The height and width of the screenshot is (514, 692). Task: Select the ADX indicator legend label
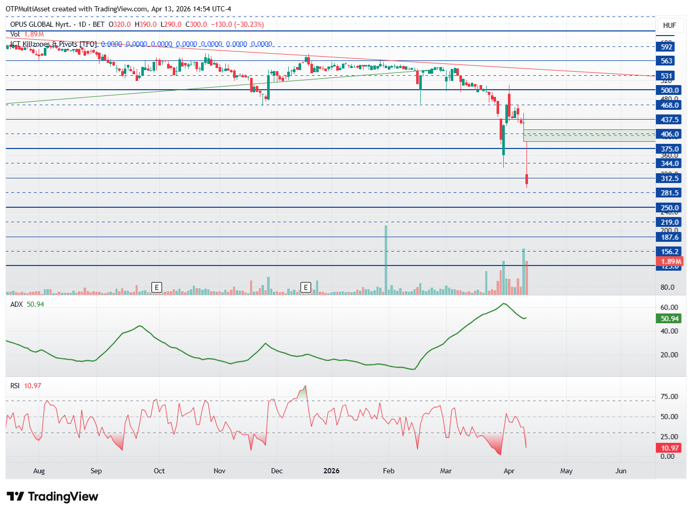(x=17, y=304)
